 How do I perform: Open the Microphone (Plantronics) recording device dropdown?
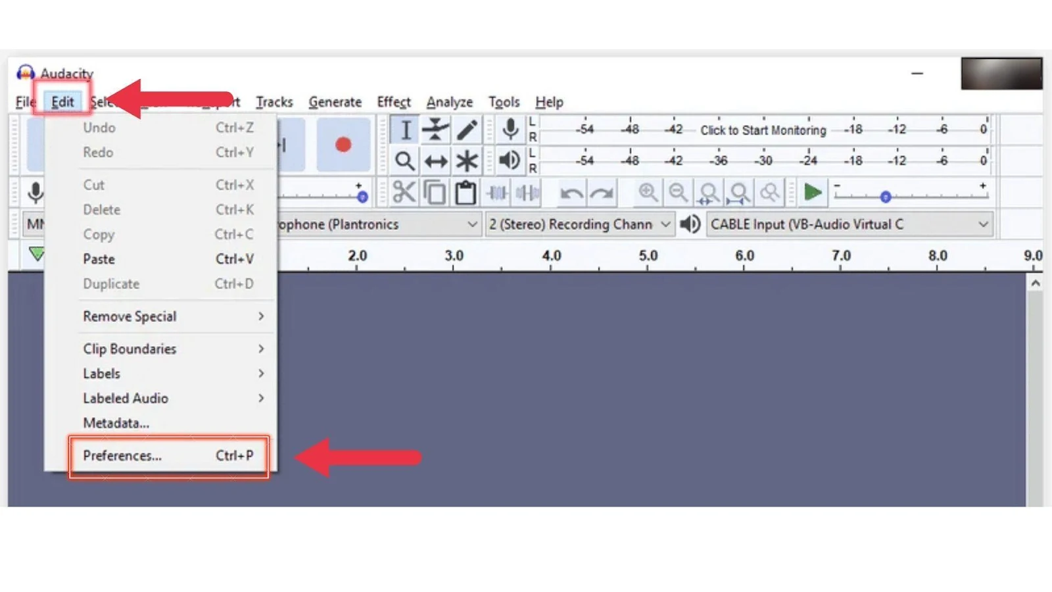(x=379, y=224)
